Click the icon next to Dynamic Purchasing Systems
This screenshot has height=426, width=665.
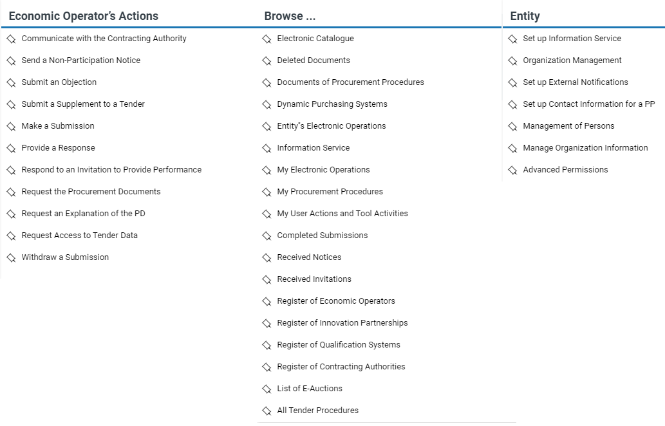pyautogui.click(x=267, y=105)
